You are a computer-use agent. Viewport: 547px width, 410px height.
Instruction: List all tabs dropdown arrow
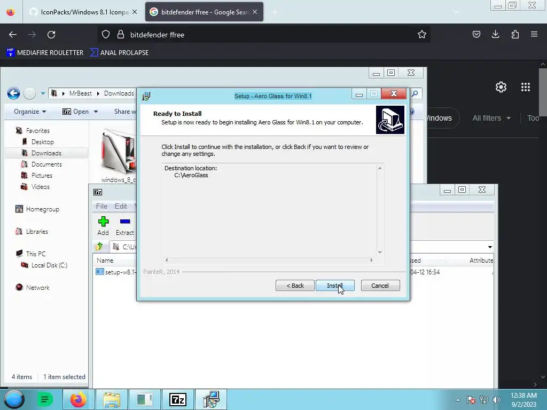click(456, 12)
